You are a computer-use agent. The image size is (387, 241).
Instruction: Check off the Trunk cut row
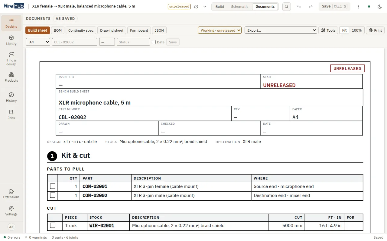point(53,226)
